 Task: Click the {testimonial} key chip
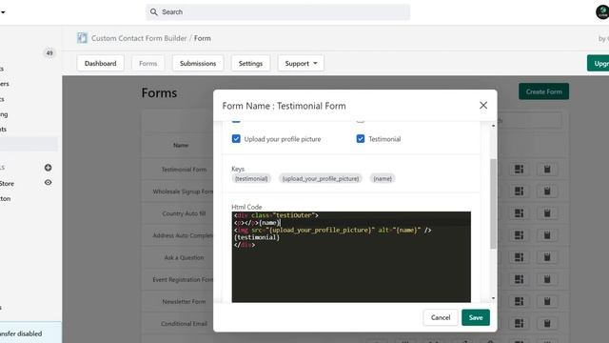251,178
